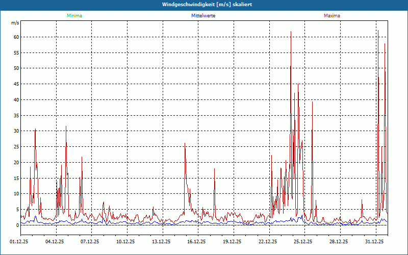Select the 22.12.25 date label
This screenshot has height=255, width=408.
[268, 242]
